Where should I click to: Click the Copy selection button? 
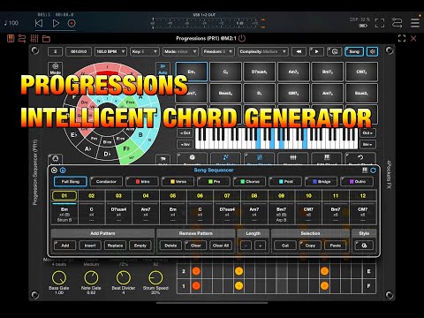pyautogui.click(x=310, y=246)
